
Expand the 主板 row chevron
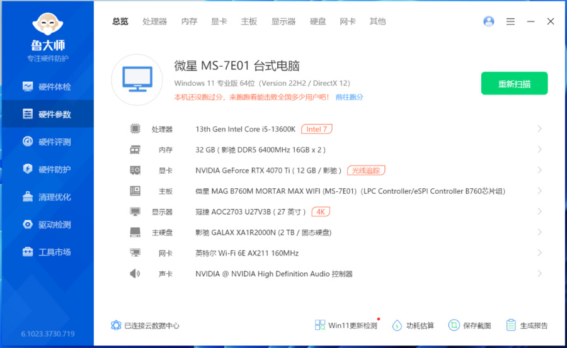pyautogui.click(x=539, y=191)
